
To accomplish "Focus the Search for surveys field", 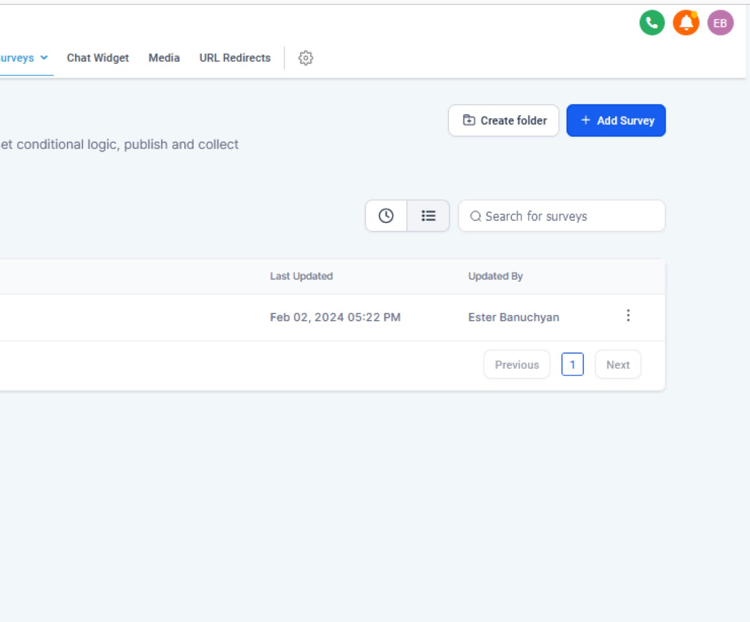I will coord(562,216).
